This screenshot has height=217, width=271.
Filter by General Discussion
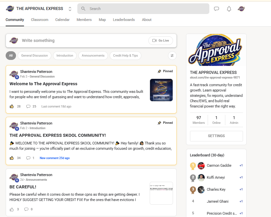[34, 56]
